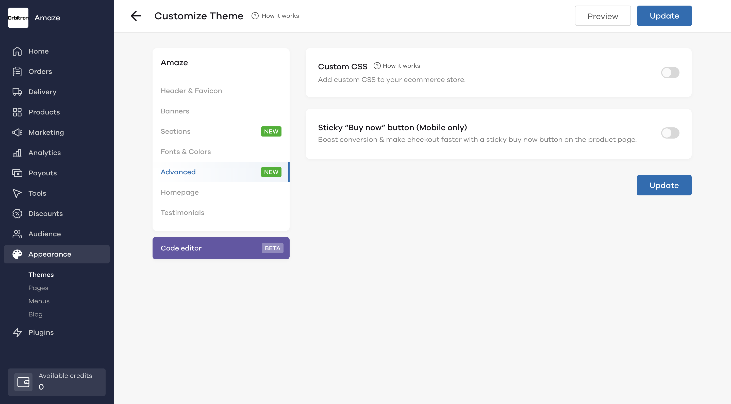The width and height of the screenshot is (731, 404).
Task: Click the Home house icon
Action: coord(17,51)
